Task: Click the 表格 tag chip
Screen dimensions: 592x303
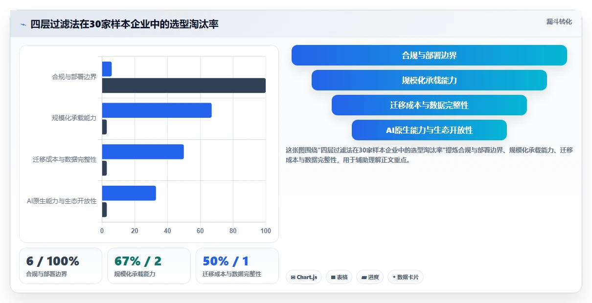Action: [339, 277]
